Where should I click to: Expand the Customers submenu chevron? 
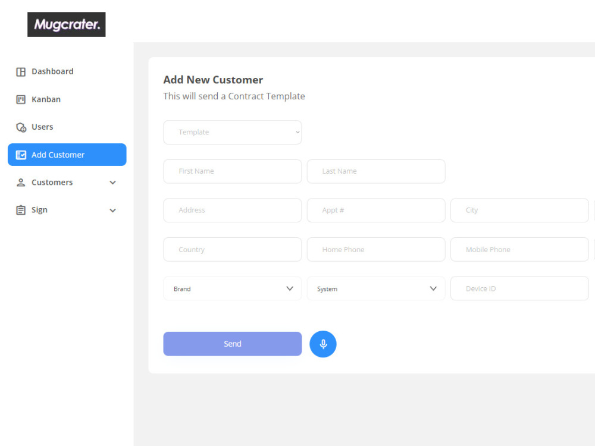pos(112,183)
